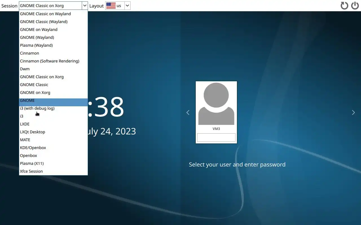This screenshot has height=225, width=361.
Task: Select Plasma (X11) session
Action: coord(53,163)
